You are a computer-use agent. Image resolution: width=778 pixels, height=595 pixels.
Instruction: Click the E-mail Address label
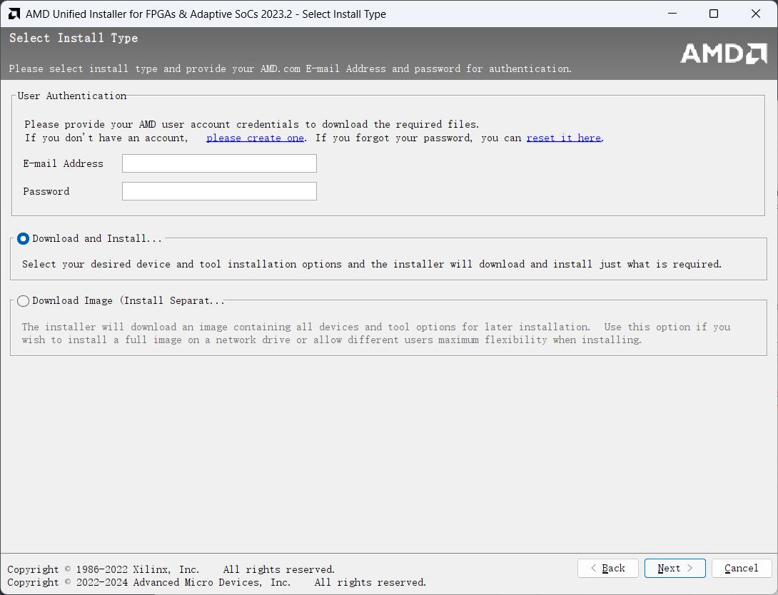63,163
